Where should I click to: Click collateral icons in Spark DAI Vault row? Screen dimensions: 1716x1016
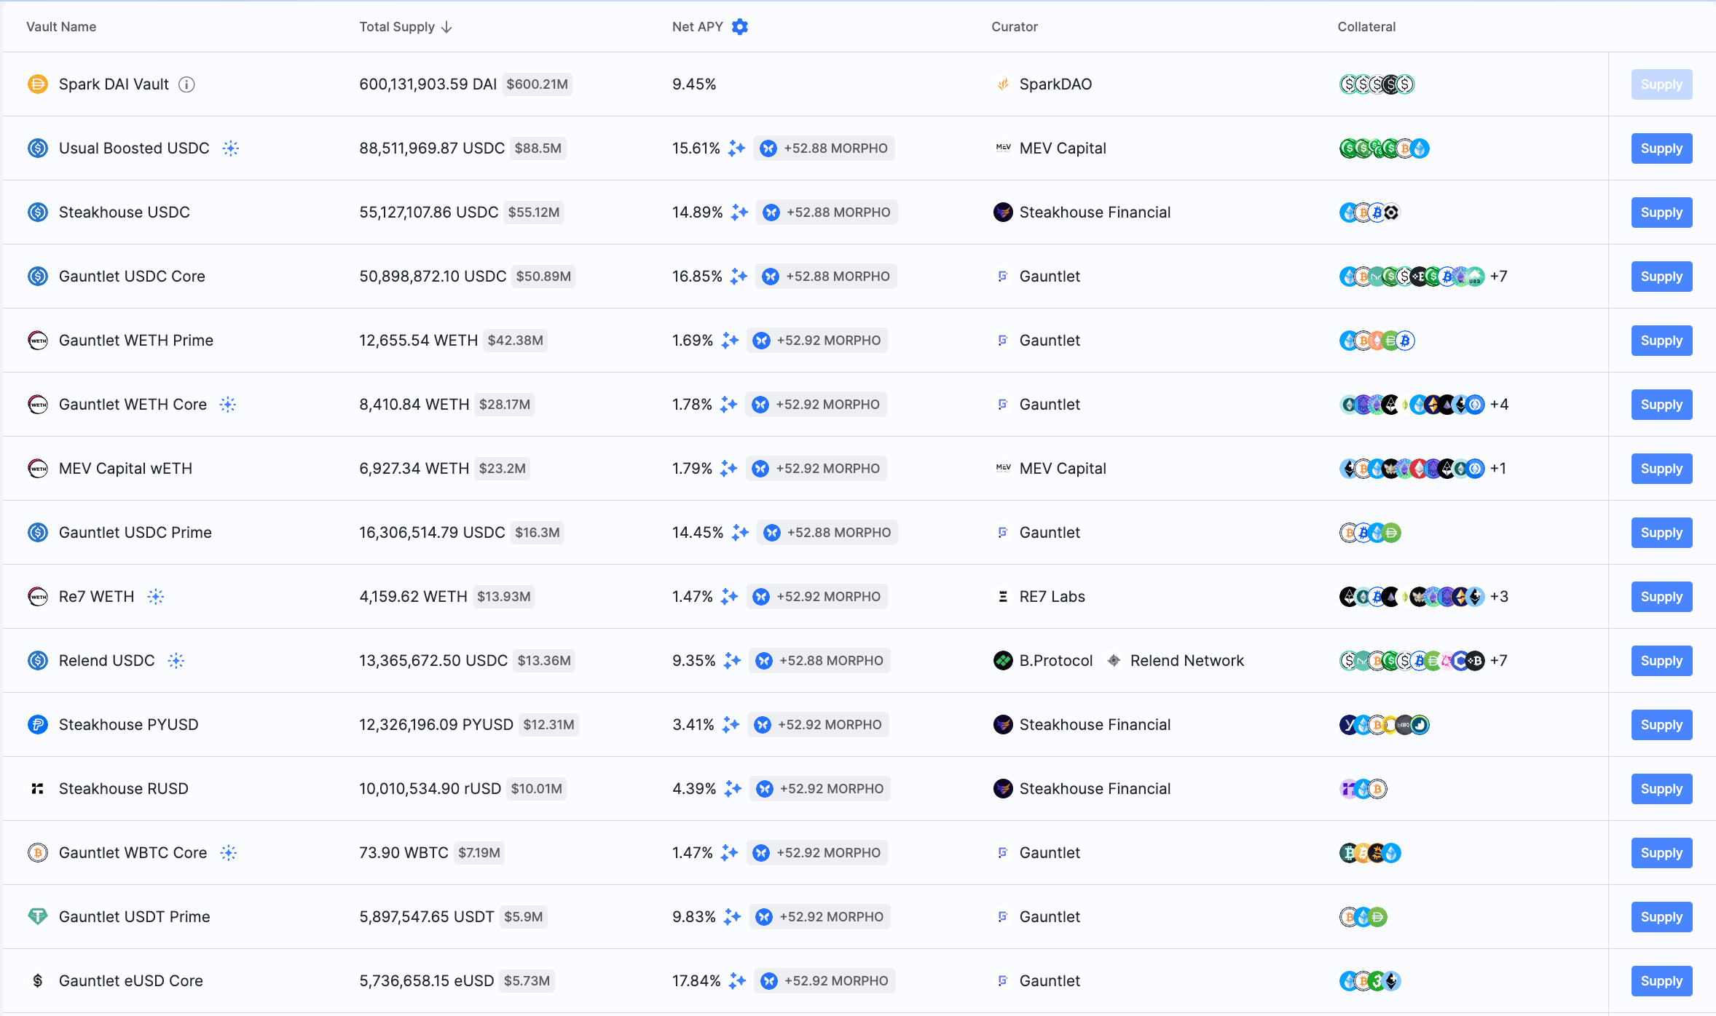(x=1377, y=84)
